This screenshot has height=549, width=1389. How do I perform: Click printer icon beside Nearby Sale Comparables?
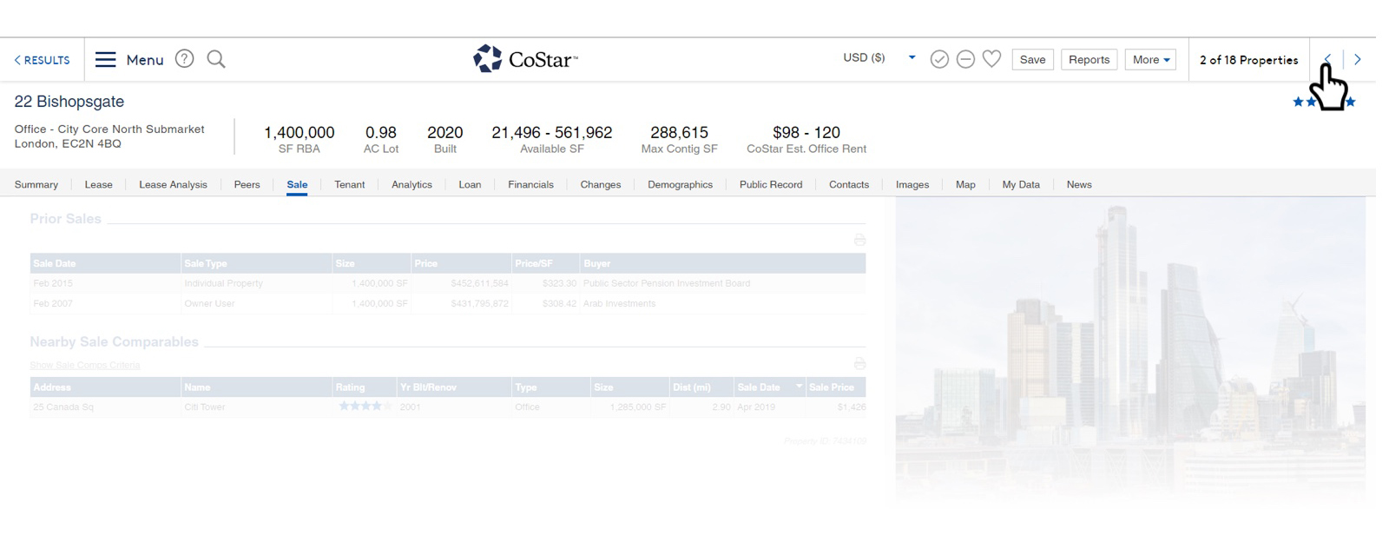pos(859,363)
